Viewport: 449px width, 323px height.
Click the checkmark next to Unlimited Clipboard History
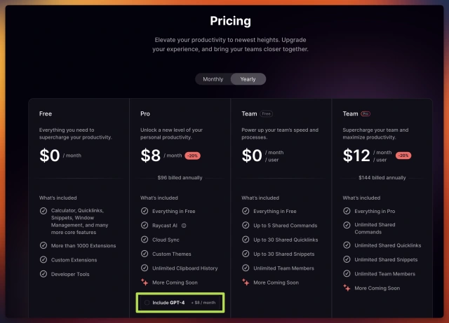coord(145,268)
